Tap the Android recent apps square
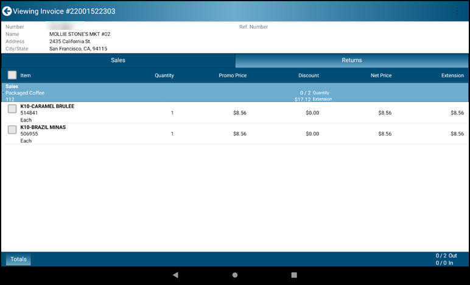The image size is (470, 285). coord(294,275)
